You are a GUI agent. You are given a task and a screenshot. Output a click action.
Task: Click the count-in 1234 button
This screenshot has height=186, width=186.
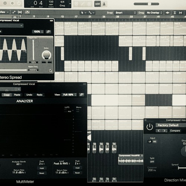point(97,4)
